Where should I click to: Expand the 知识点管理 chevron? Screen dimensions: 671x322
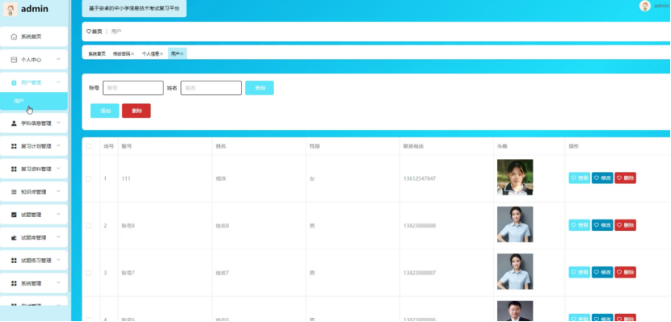click(x=59, y=191)
